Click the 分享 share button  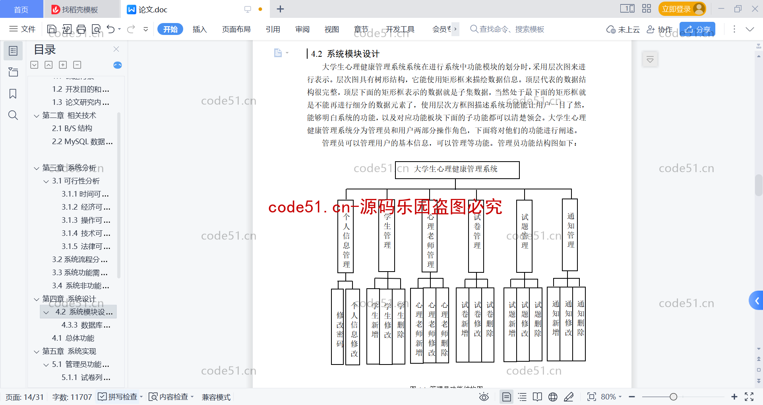[x=697, y=29]
